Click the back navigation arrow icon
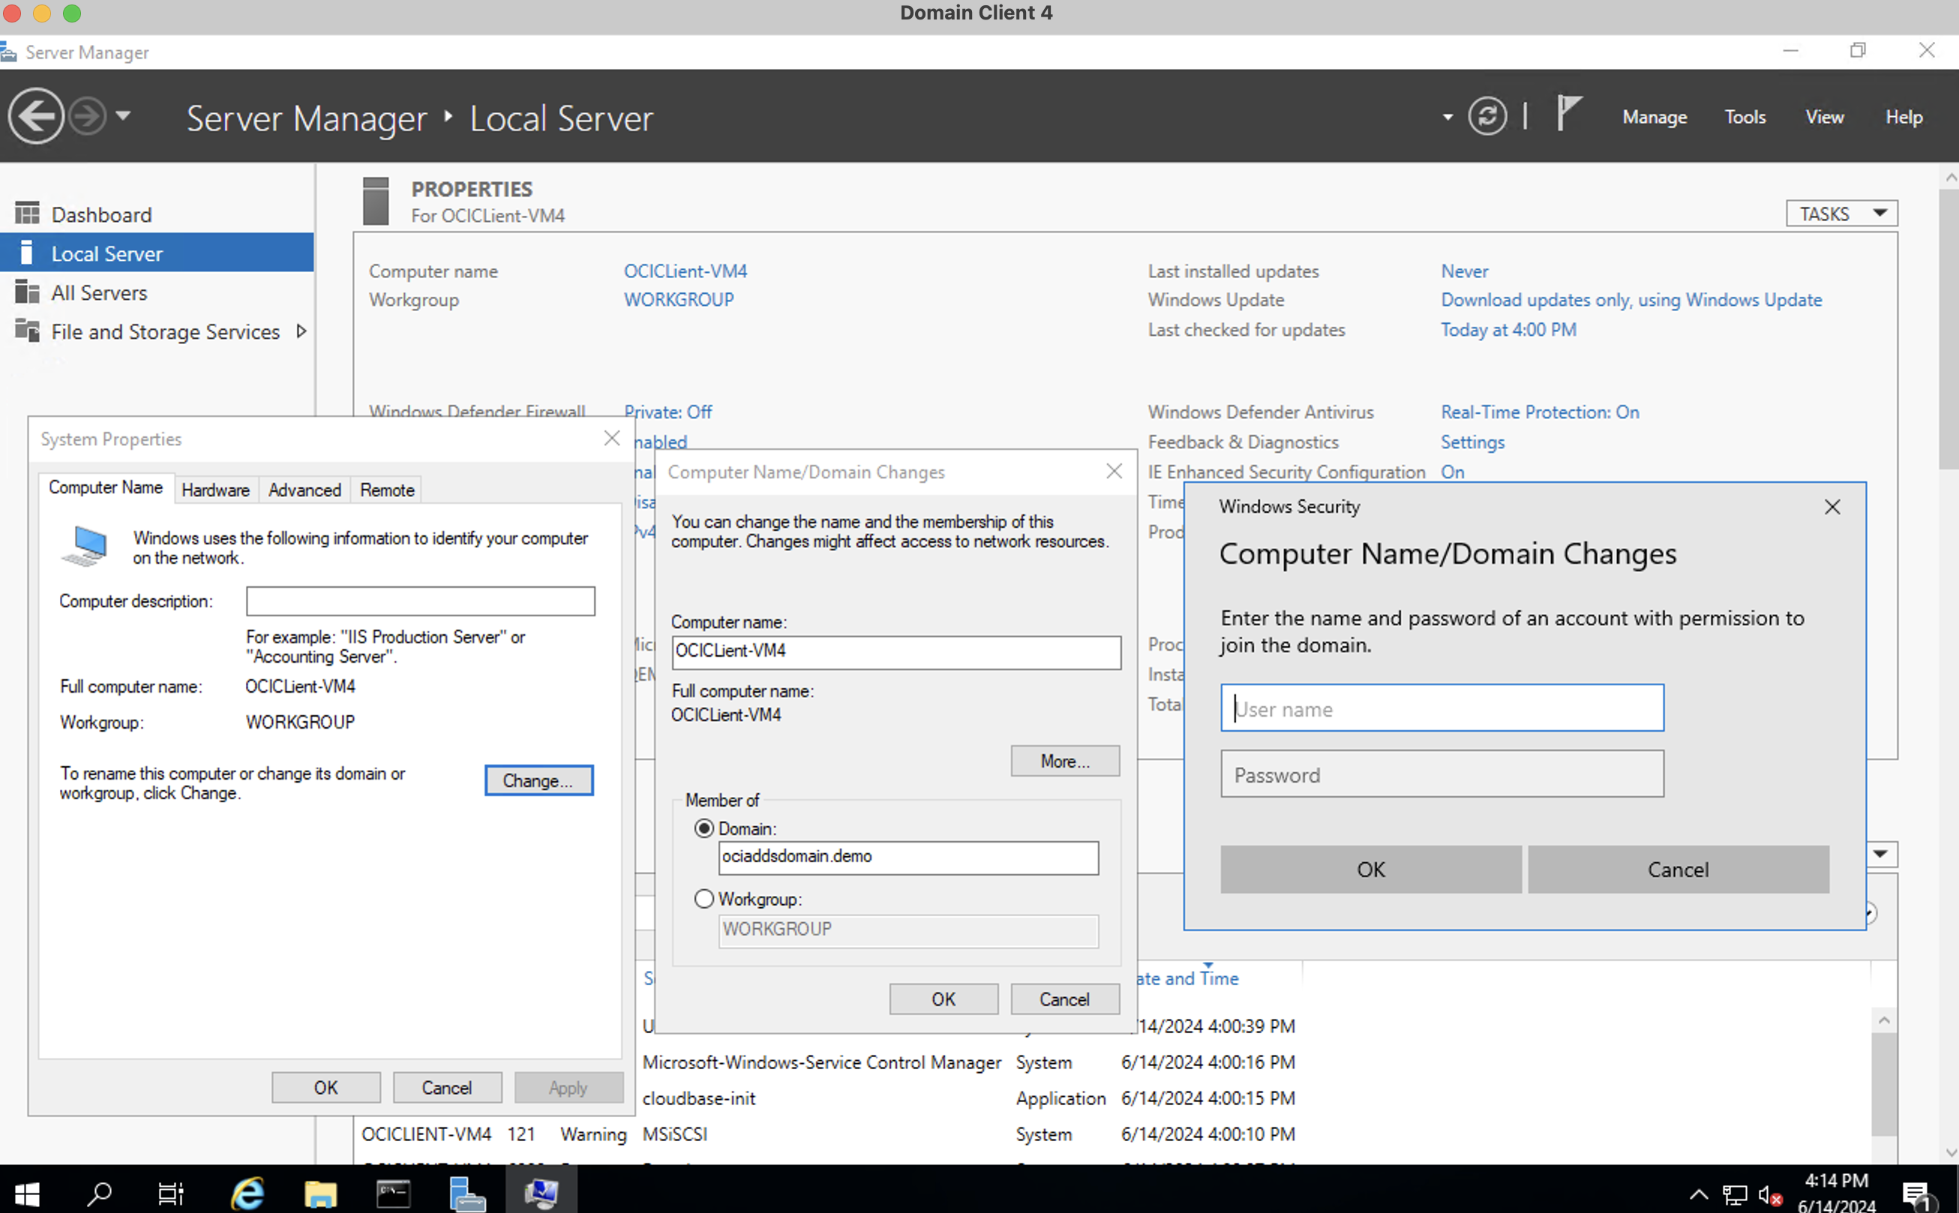Viewport: 1959px width, 1213px height. (x=37, y=116)
